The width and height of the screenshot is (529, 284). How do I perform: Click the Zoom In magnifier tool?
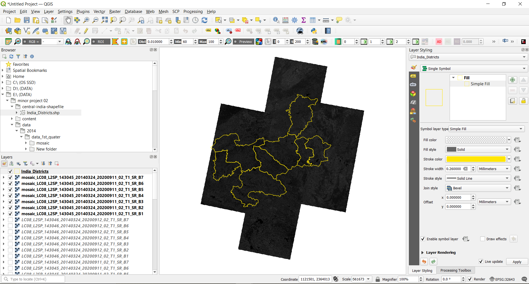[86, 20]
